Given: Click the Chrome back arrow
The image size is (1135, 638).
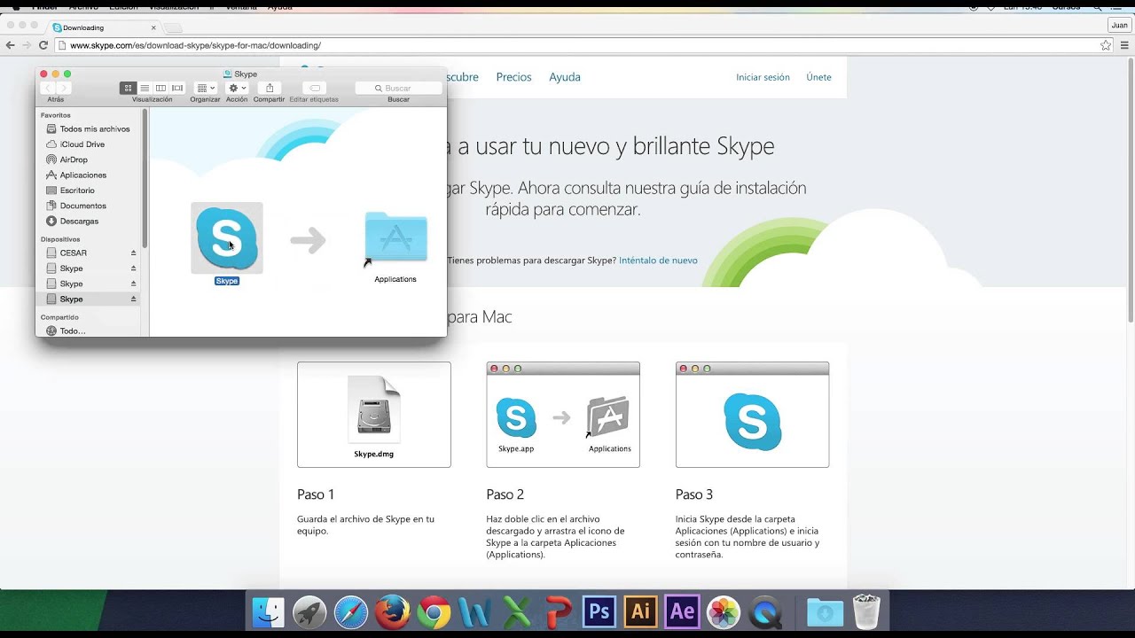Looking at the screenshot, I should click(10, 45).
